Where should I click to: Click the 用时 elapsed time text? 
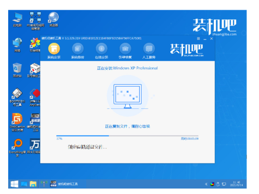click(190, 139)
